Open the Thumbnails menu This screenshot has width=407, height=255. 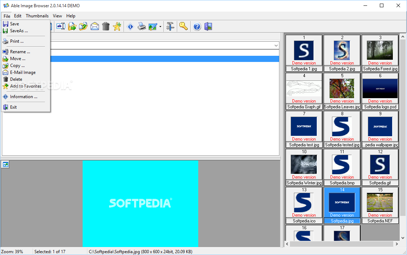(37, 16)
